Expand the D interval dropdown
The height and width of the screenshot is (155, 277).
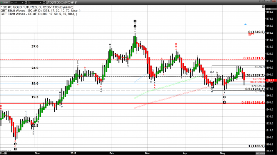(x=40, y=2)
